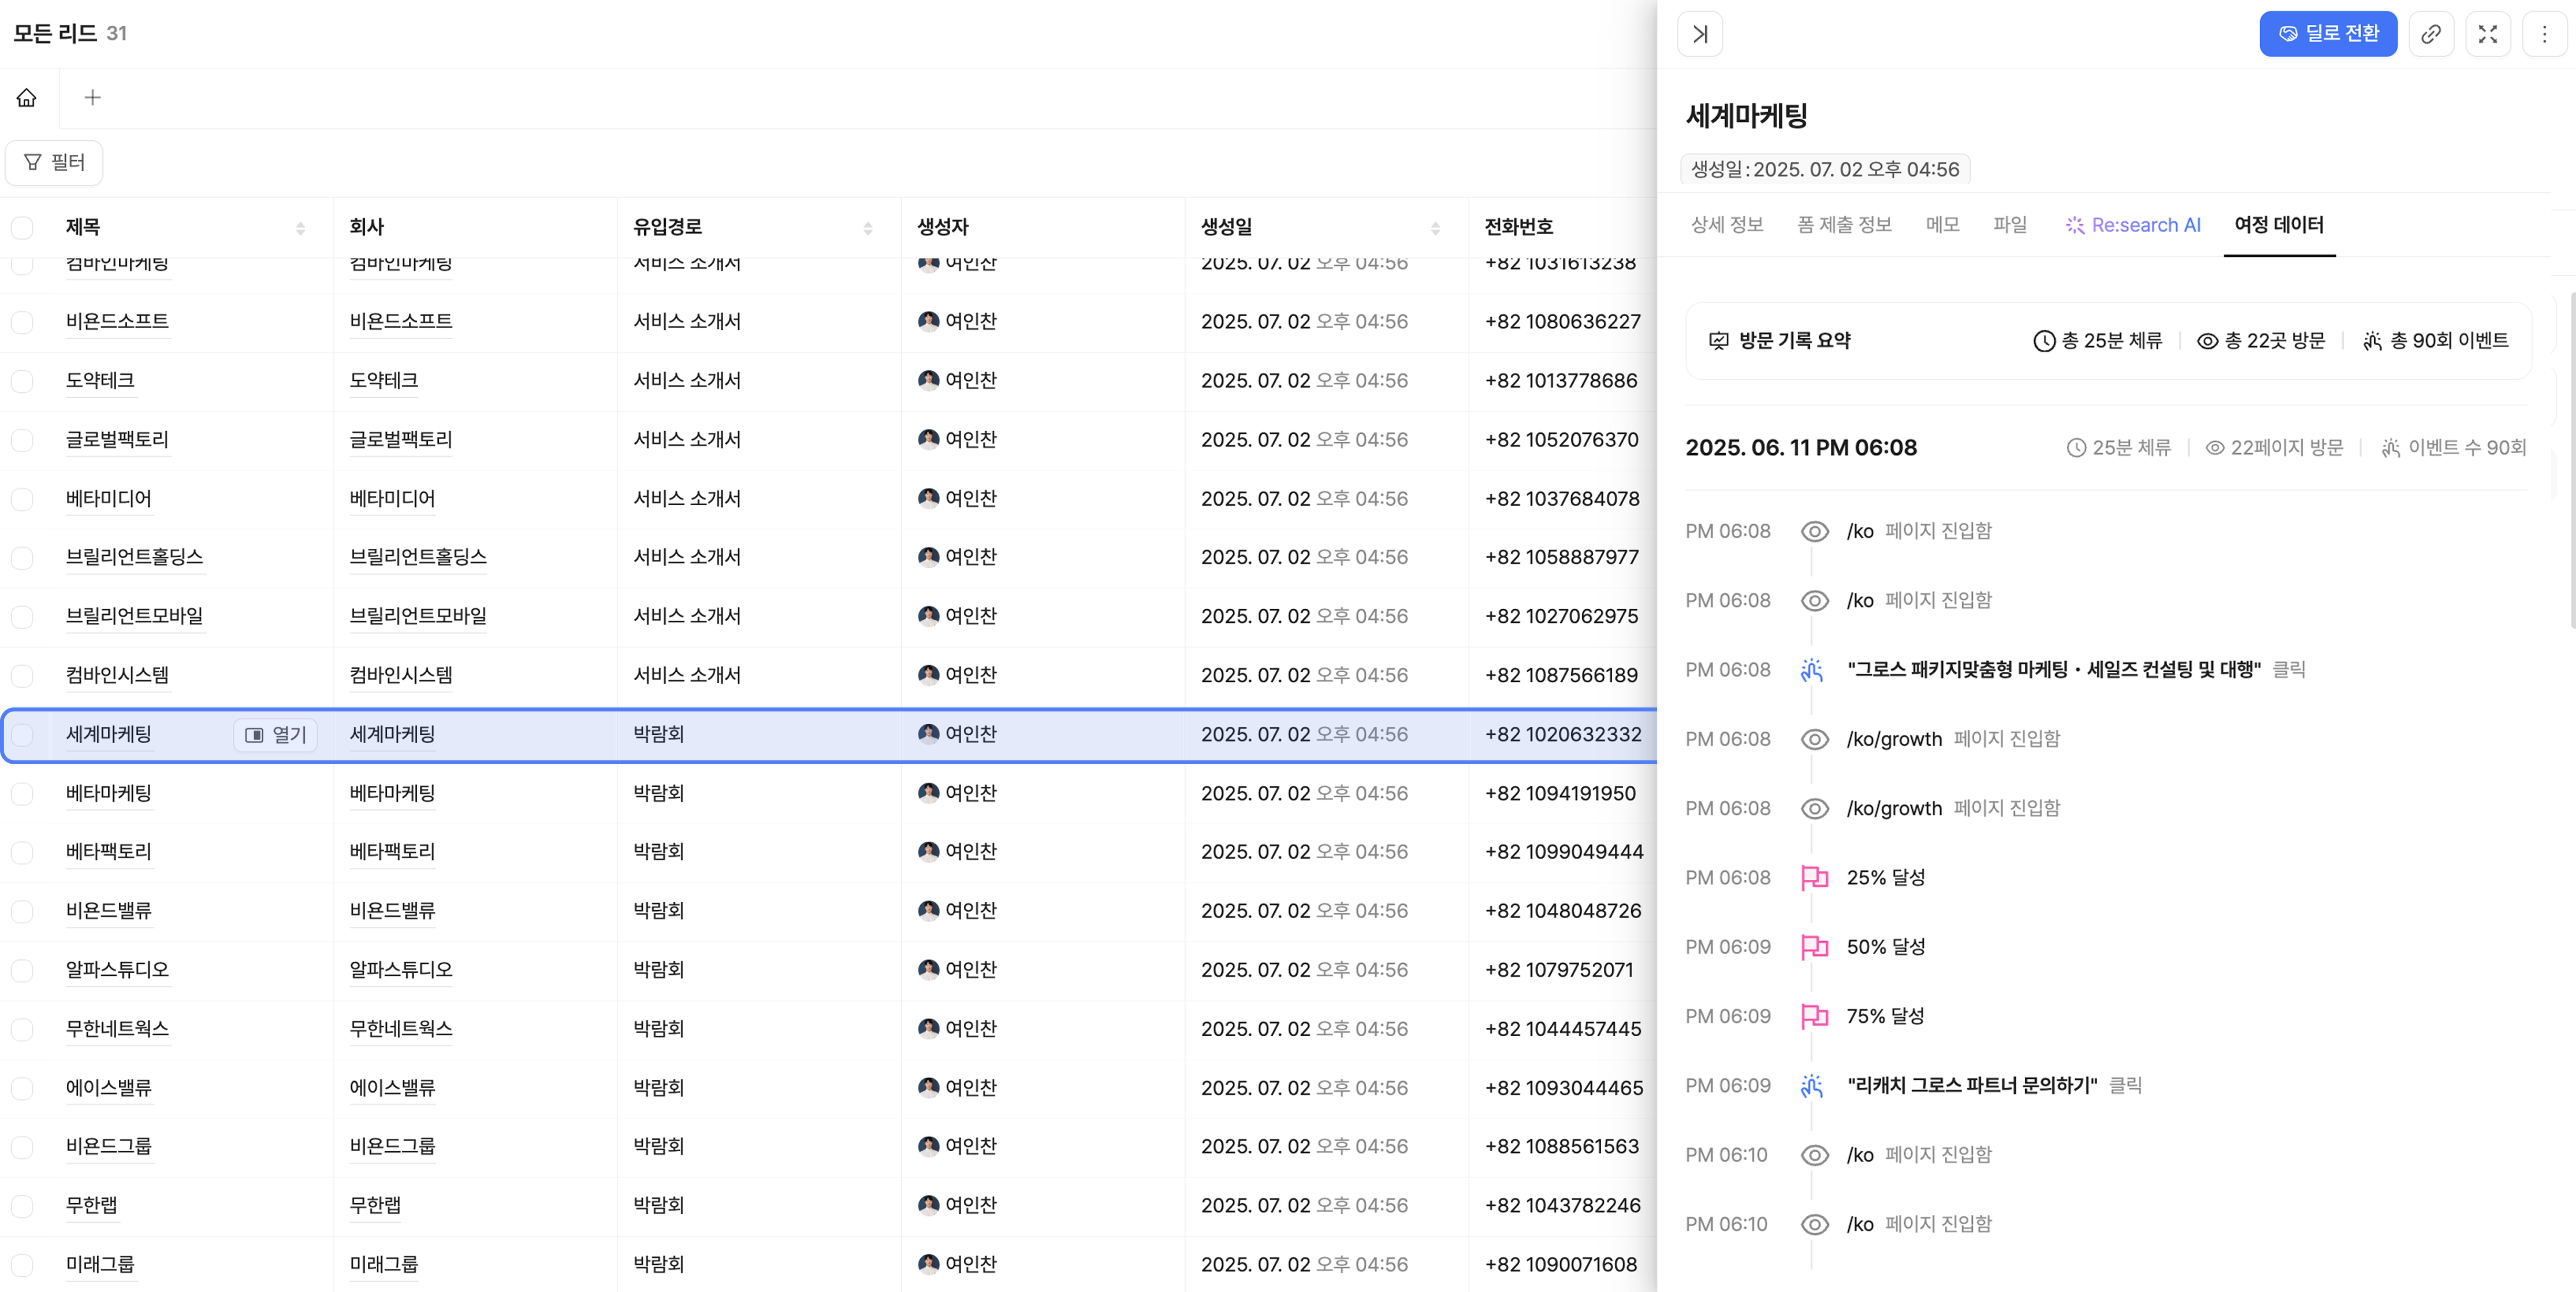
Task: Sort by the 유입경로 column arrows
Action: pyautogui.click(x=868, y=228)
